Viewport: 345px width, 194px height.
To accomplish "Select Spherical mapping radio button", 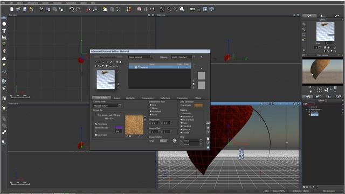I will coord(181,129).
